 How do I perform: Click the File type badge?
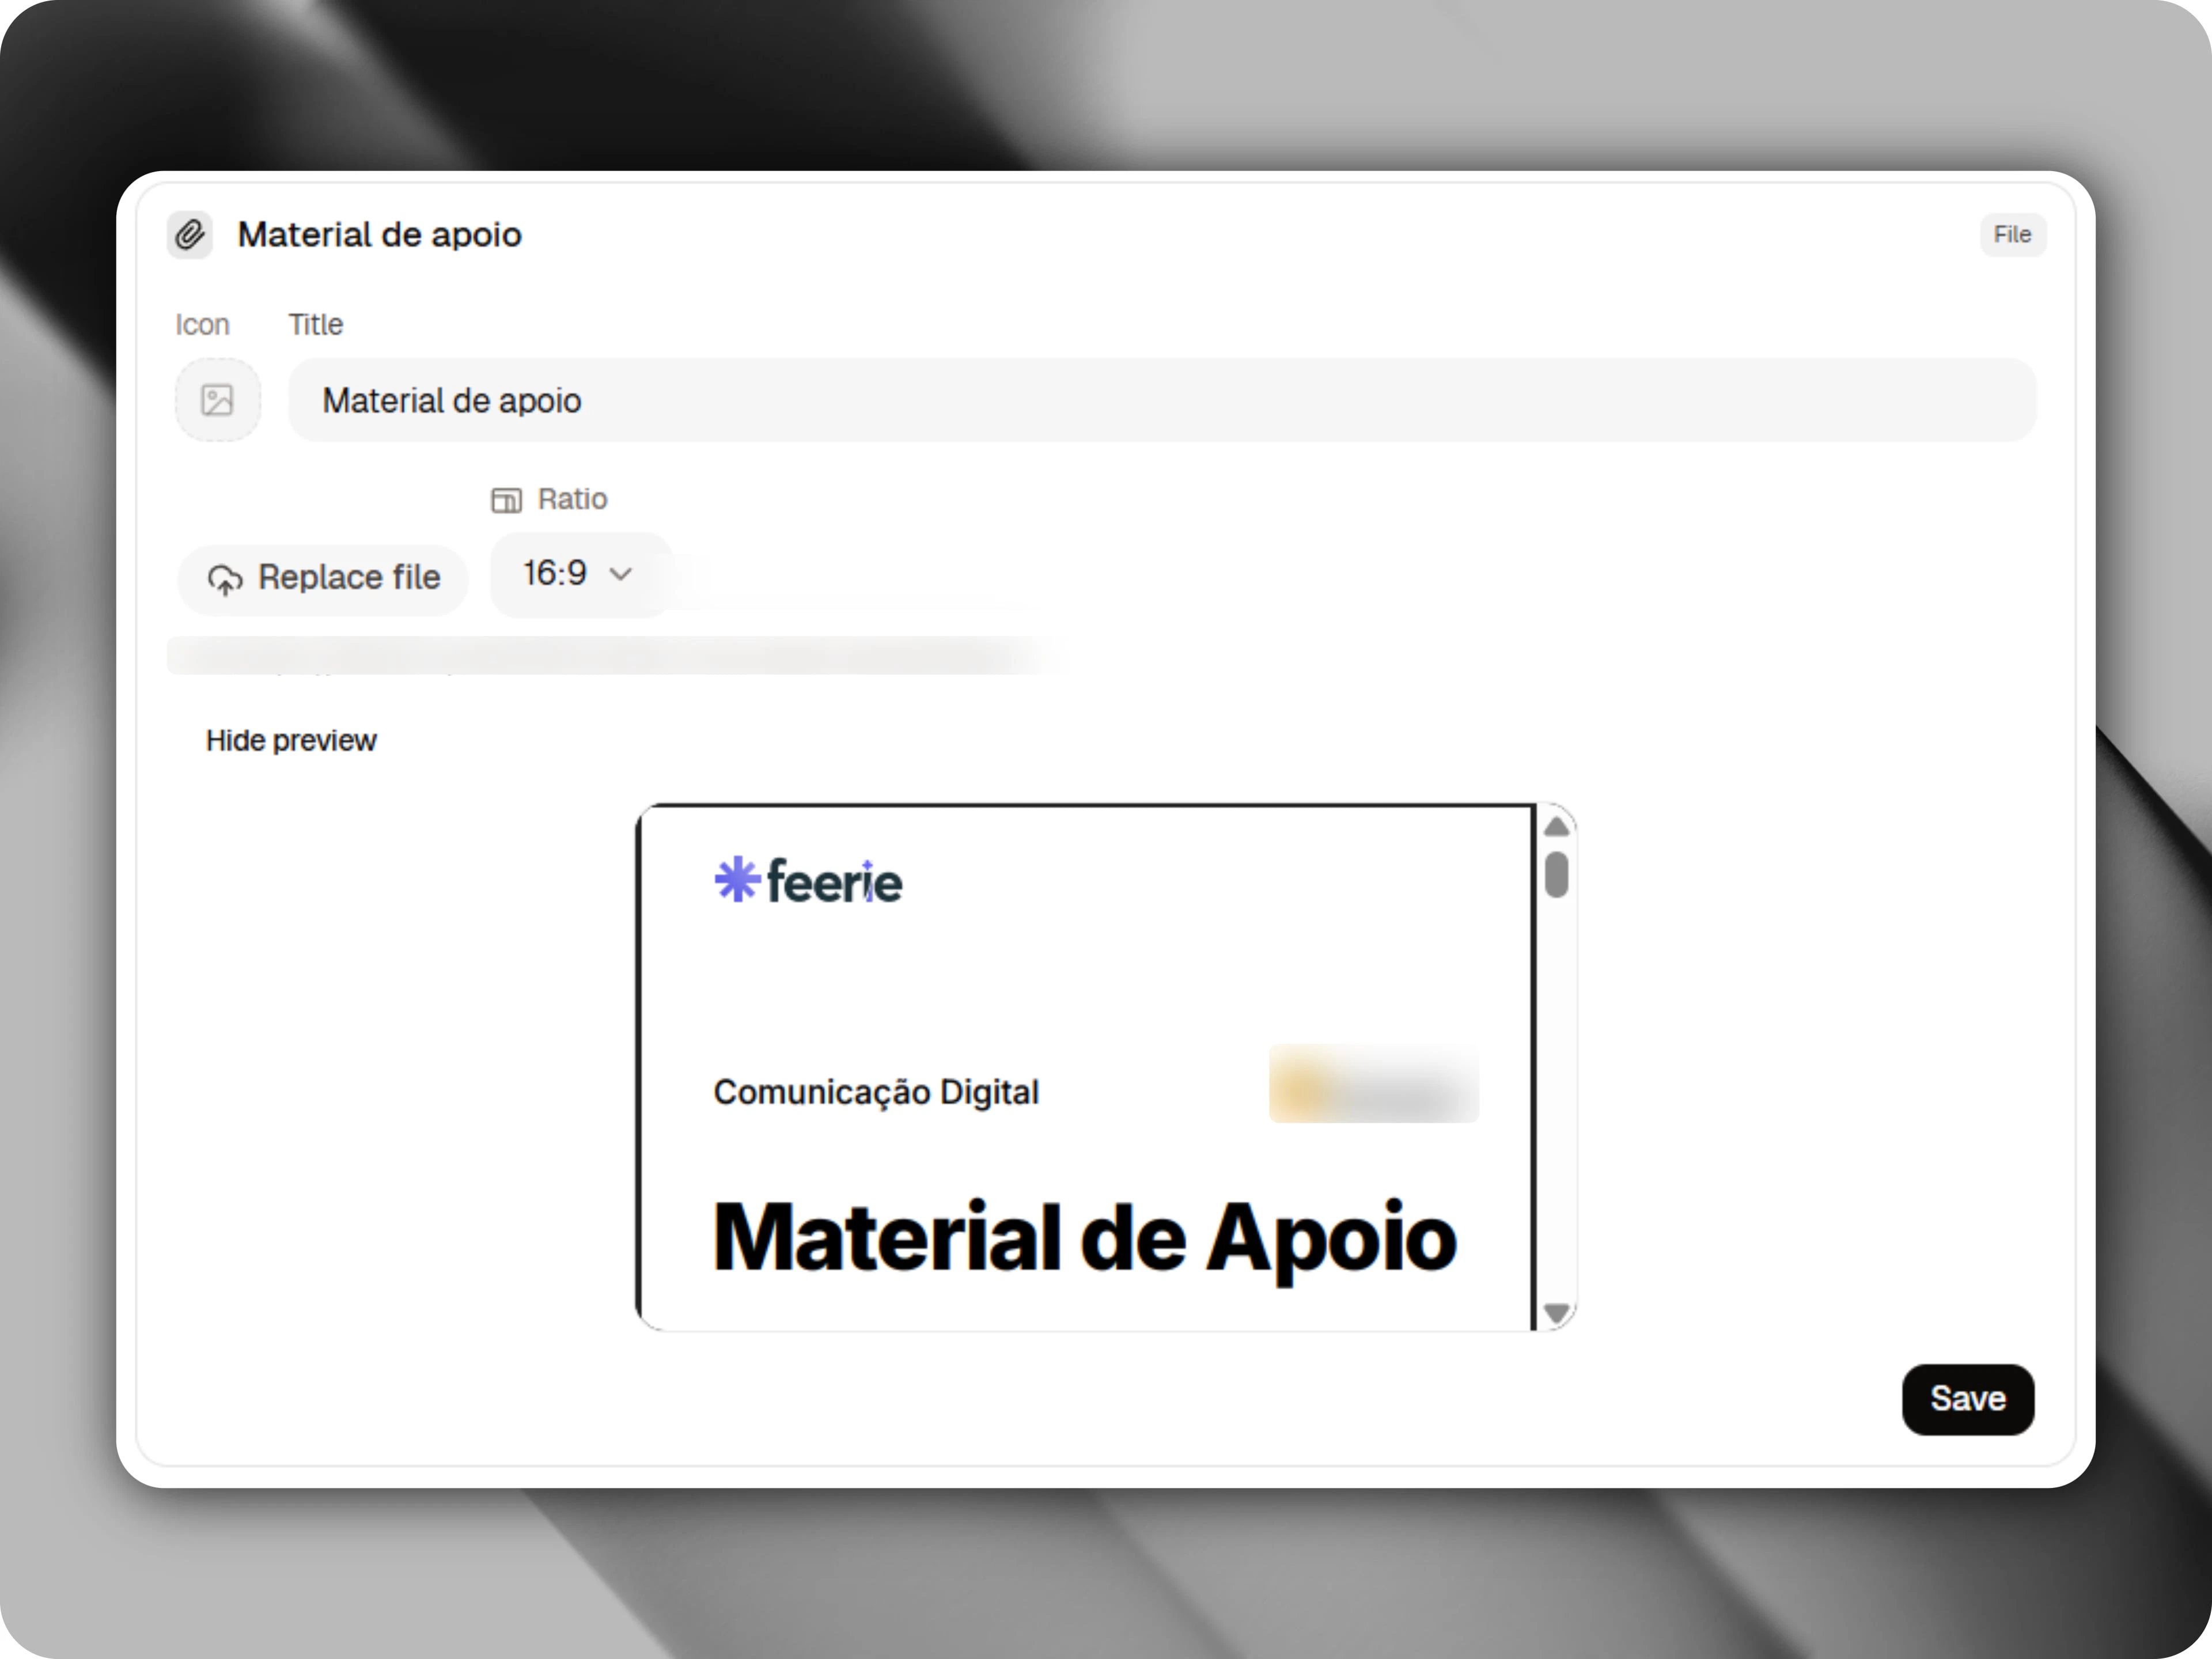(2012, 235)
